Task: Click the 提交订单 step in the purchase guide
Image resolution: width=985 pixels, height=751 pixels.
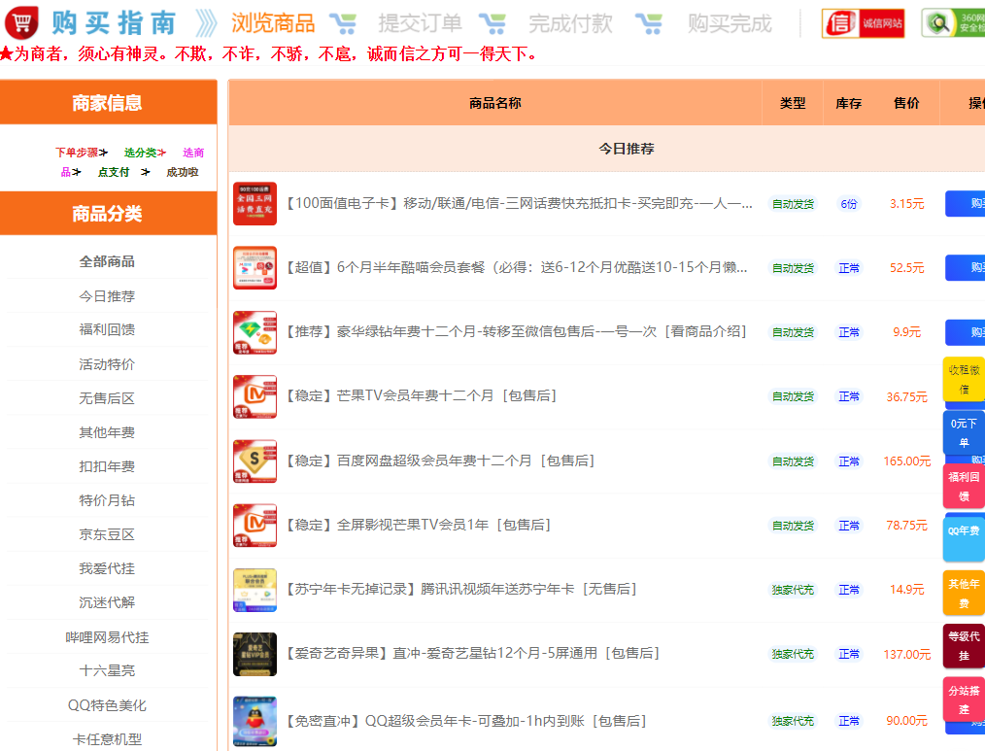Action: 420,24
